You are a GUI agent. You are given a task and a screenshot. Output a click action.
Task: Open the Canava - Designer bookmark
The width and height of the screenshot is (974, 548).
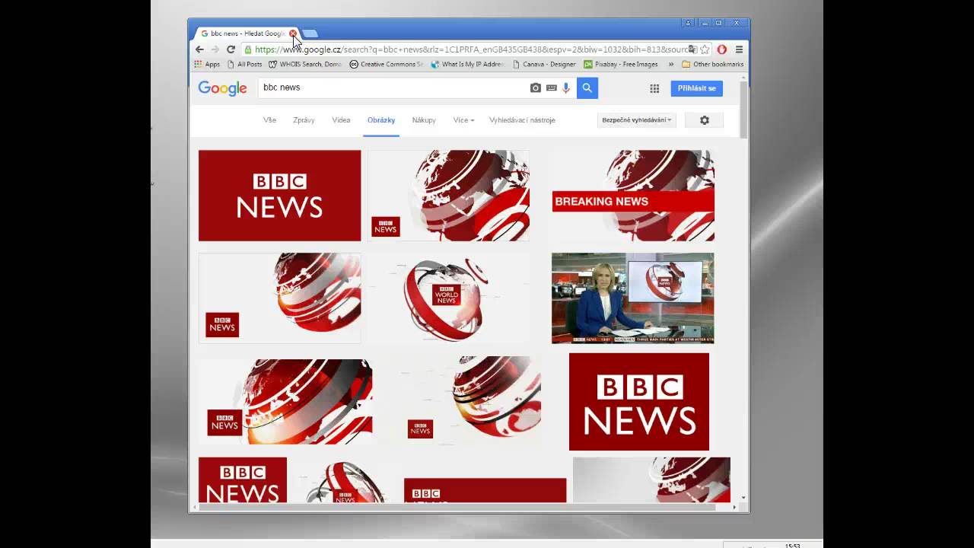point(544,65)
